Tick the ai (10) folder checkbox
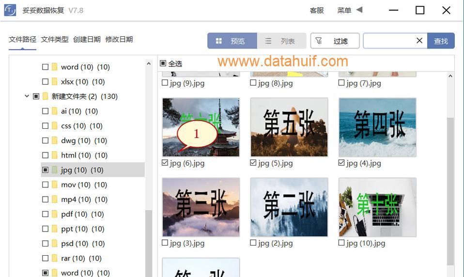464x277 pixels. coord(45,111)
